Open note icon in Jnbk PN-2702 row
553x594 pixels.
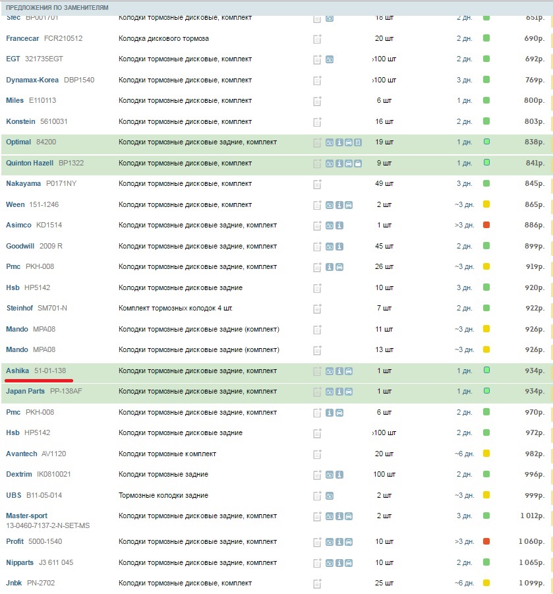(x=318, y=583)
